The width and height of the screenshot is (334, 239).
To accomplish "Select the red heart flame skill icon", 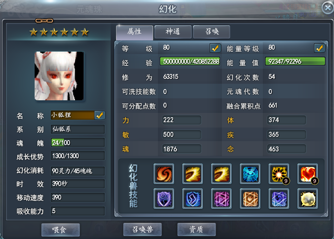I will point(308,174).
